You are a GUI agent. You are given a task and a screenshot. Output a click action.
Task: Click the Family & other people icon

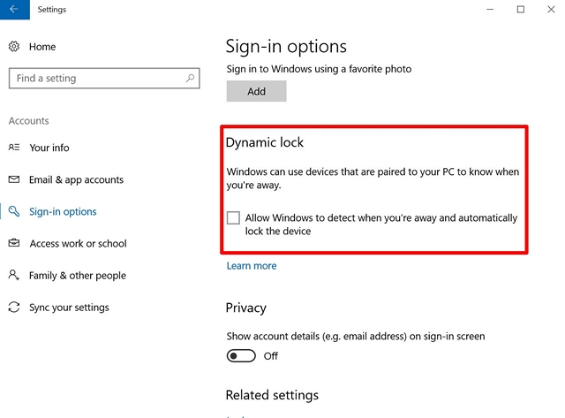point(14,275)
